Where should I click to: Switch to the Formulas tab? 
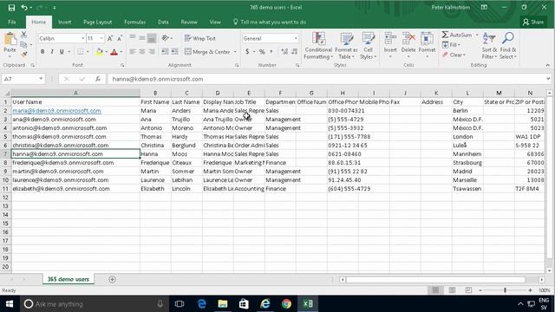[135, 22]
